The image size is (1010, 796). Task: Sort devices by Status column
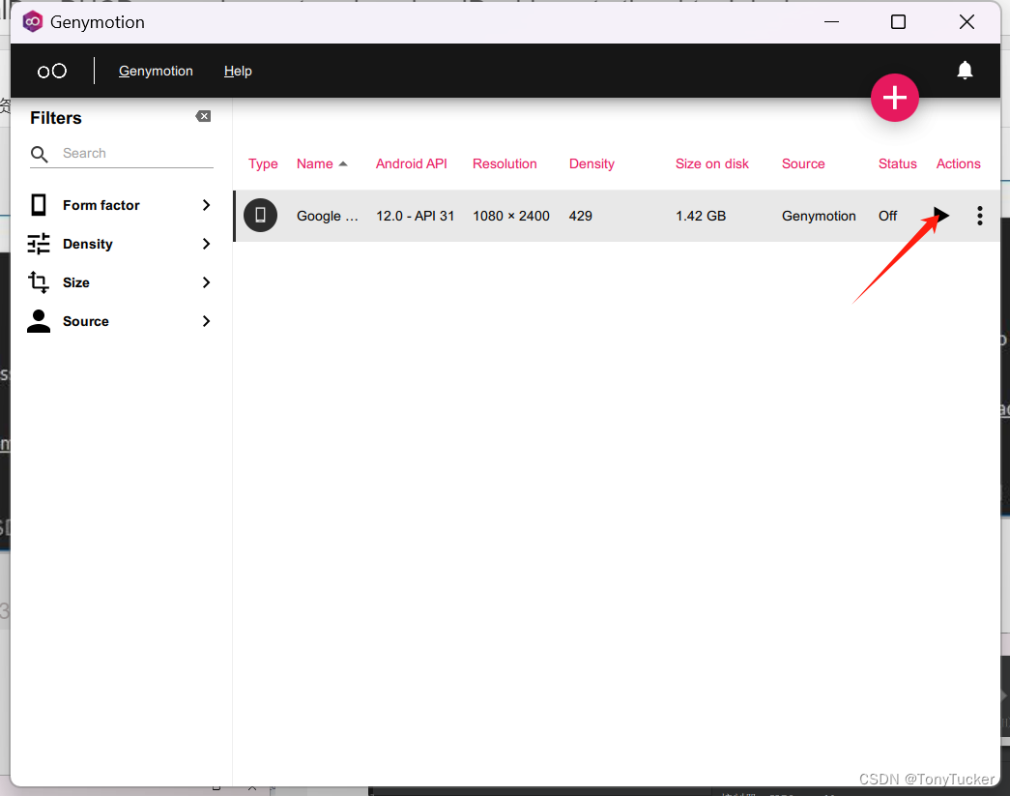point(897,163)
